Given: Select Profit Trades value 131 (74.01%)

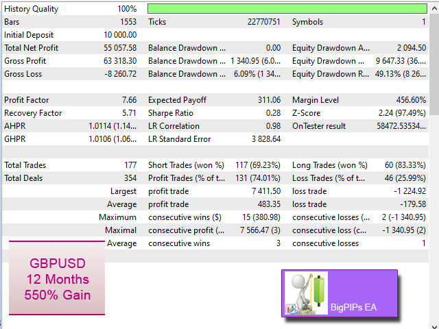Looking at the screenshot, I should 258,178.
